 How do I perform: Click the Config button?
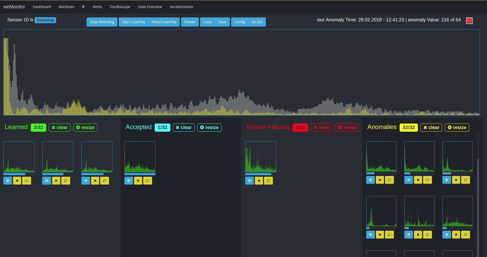pyautogui.click(x=240, y=22)
